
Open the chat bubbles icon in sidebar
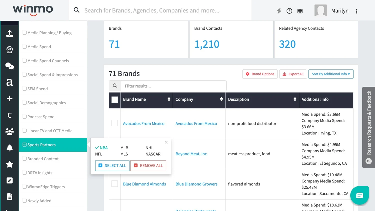pyautogui.click(x=9, y=66)
